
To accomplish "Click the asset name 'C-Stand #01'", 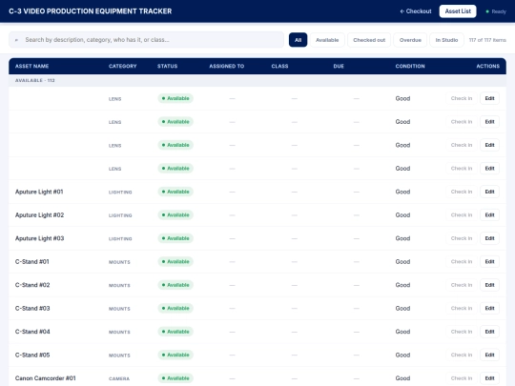I will (31, 261).
